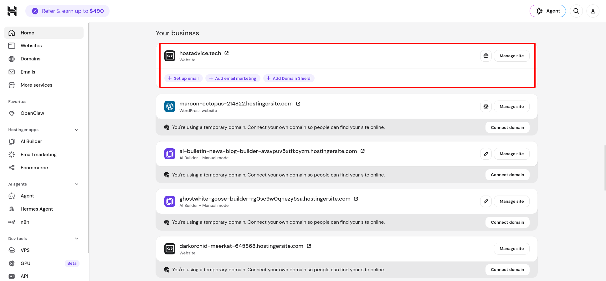This screenshot has height=281, width=606.
Task: Manage site for maroon-octopus-214822
Action: 511,107
